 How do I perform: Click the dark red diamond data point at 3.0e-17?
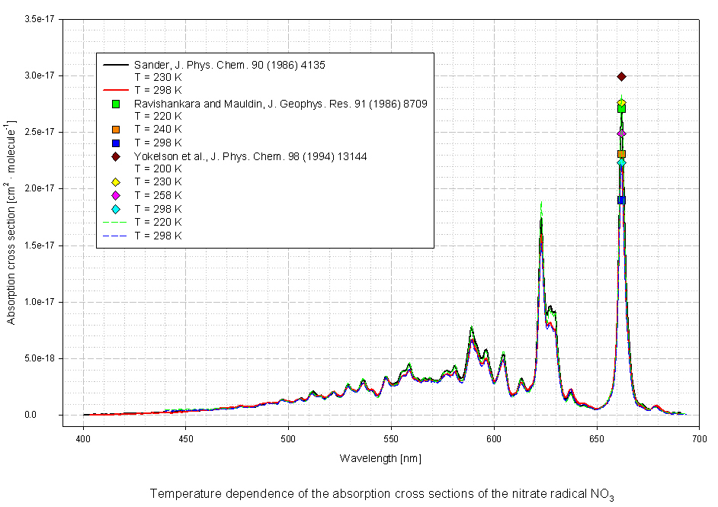(x=621, y=76)
